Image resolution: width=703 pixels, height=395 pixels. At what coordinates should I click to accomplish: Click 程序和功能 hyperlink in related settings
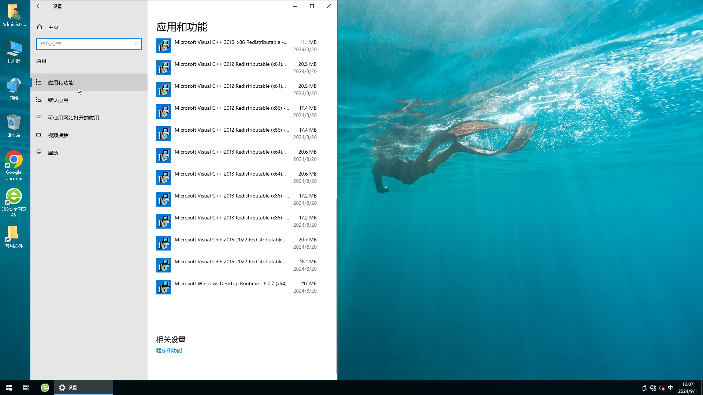[x=169, y=350]
